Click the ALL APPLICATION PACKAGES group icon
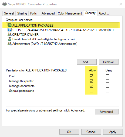 [x=10, y=25]
